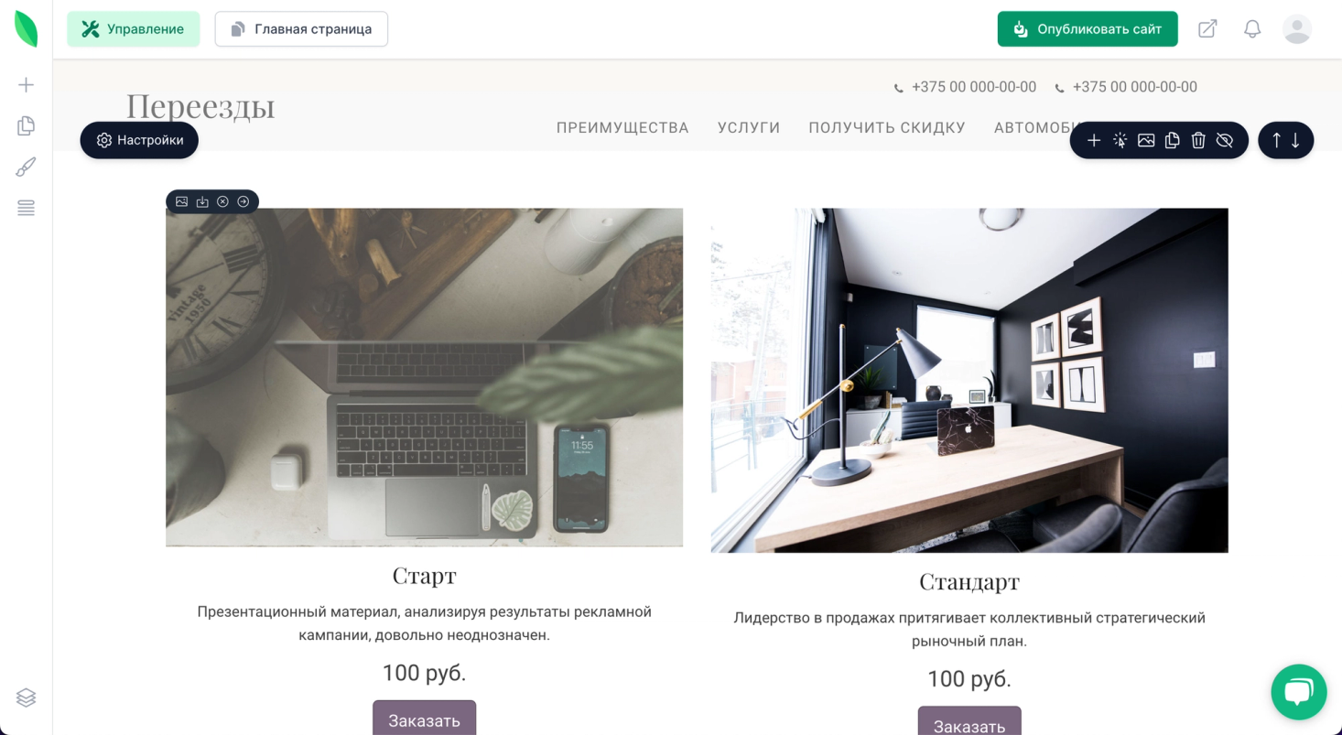1342x735 pixels.
Task: Click the circled right-arrow icon above the laptop photo
Action: pyautogui.click(x=243, y=201)
